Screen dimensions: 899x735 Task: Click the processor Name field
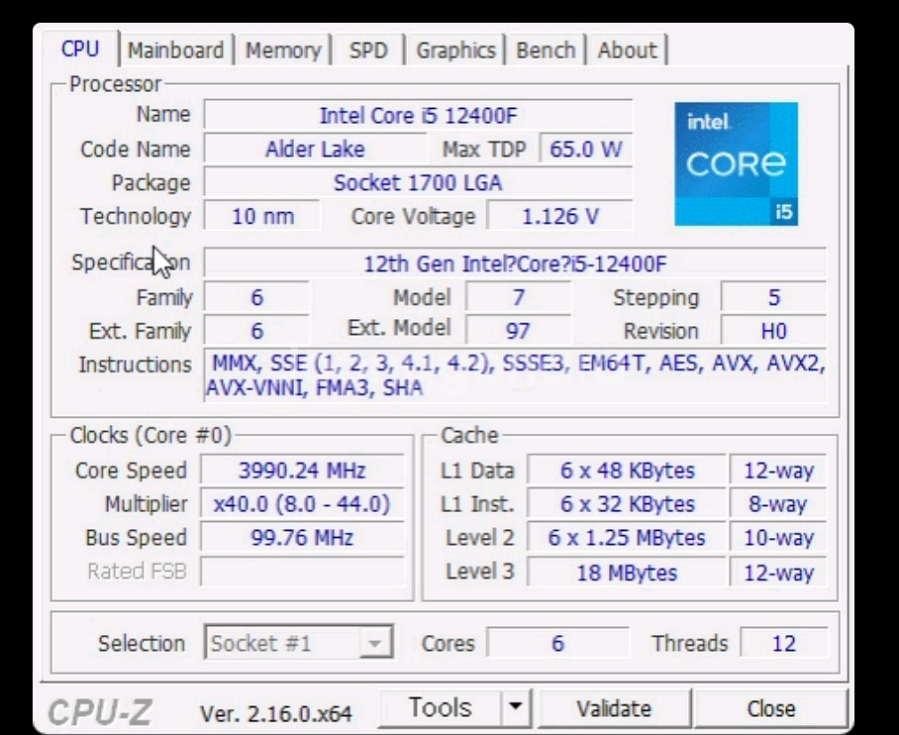point(417,115)
